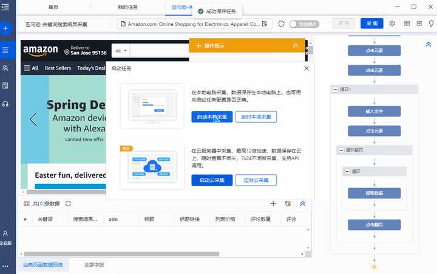The width and height of the screenshot is (437, 274).
Task: Collapse the data preview panel chevron
Action: (x=303, y=203)
